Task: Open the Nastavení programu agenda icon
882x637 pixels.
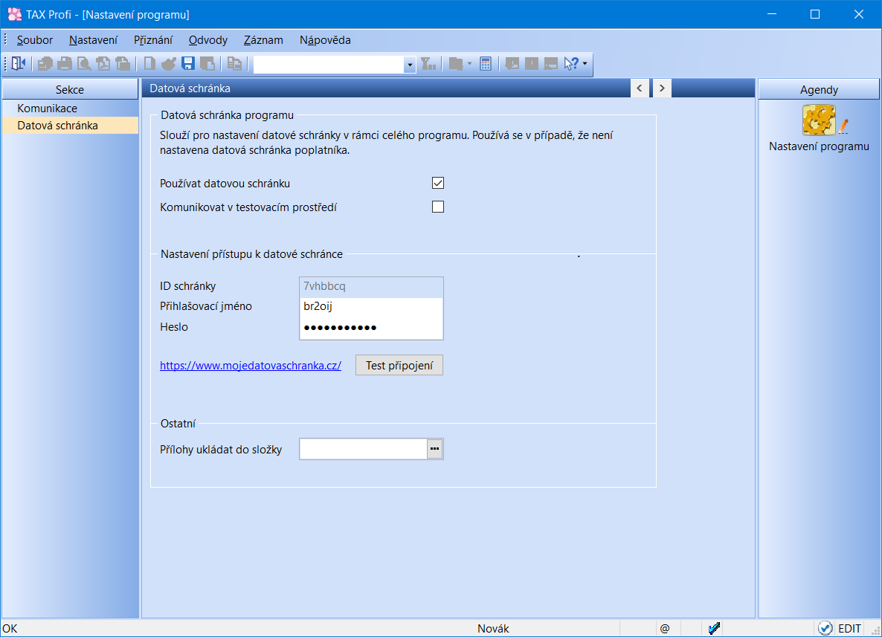Action: 819,120
